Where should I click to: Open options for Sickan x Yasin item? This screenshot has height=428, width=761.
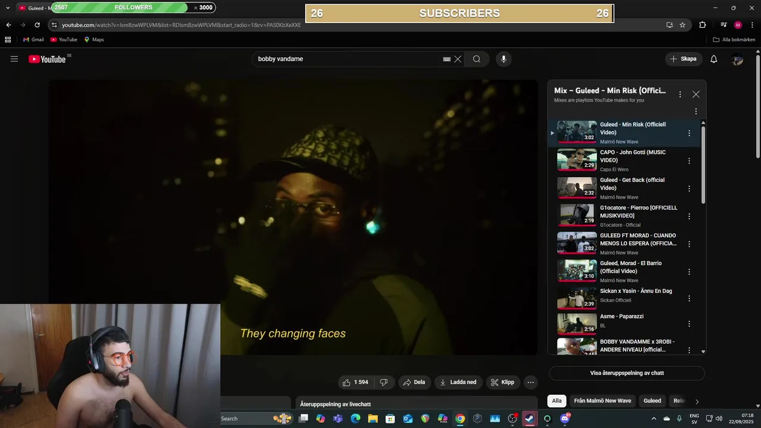689,298
